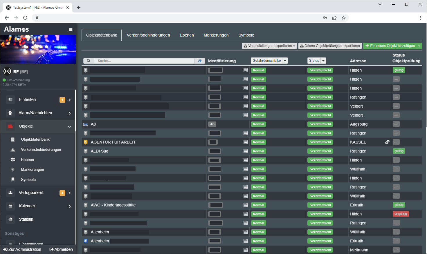Image resolution: width=427 pixels, height=254 pixels.
Task: Click the building icon next to AGENTUR FÜR ARBEIT
Action: (86, 142)
